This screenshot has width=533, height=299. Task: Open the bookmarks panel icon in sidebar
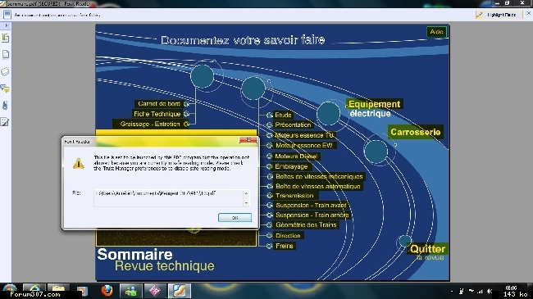(5, 38)
